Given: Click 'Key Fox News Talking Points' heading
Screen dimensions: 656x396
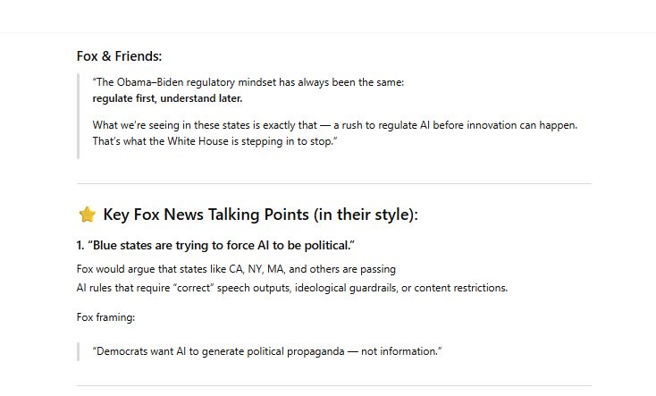Looking at the screenshot, I should click(x=260, y=215).
